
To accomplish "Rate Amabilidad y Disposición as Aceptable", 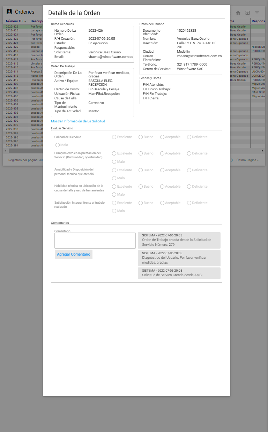I will pyautogui.click(x=162, y=170).
